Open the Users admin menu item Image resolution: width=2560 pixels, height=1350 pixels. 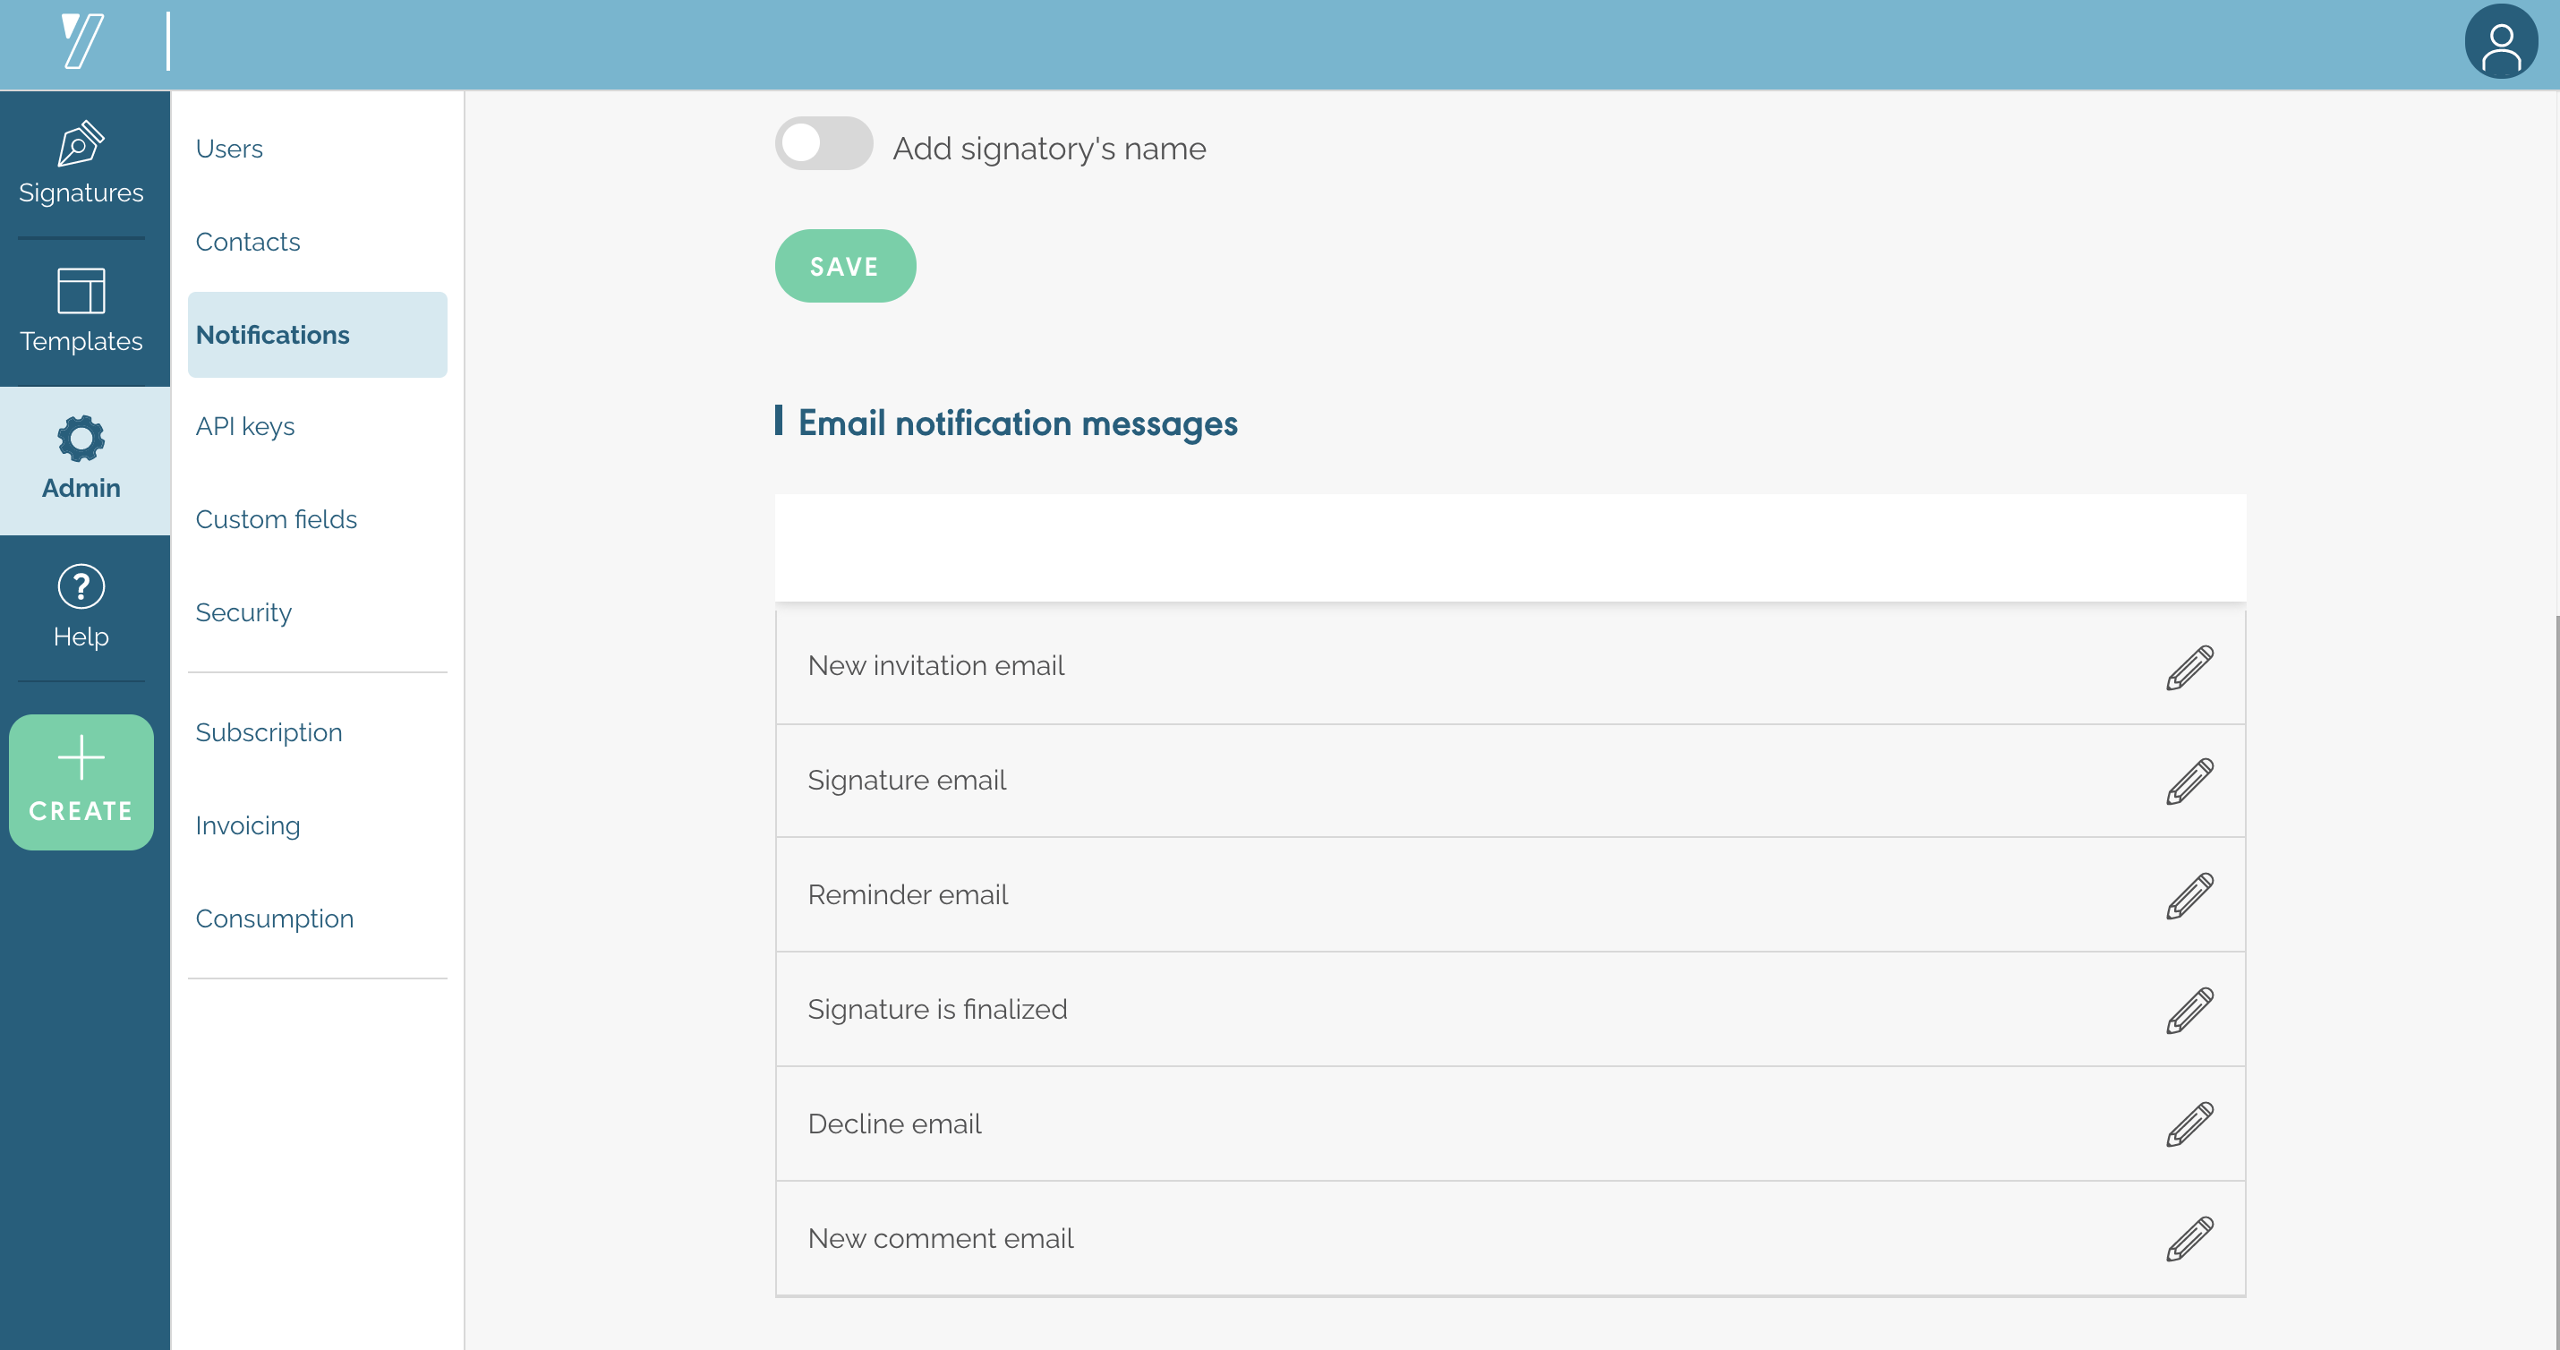pyautogui.click(x=229, y=150)
